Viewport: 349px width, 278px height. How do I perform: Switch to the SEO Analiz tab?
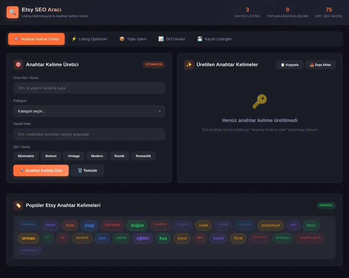click(172, 39)
